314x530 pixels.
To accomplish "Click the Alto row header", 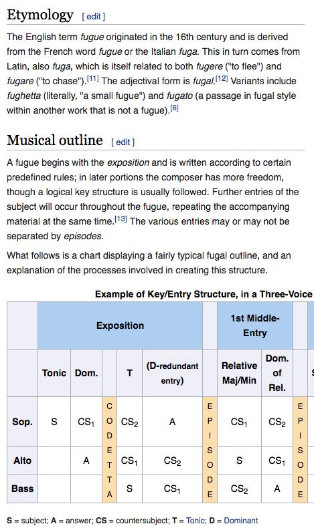I will click(22, 460).
